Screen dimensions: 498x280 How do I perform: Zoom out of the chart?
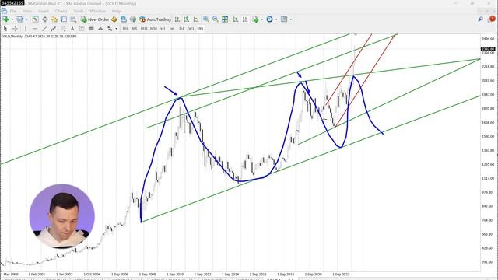(x=216, y=19)
